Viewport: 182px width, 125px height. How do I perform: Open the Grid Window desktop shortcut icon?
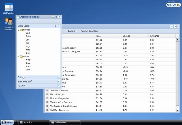[9, 7]
